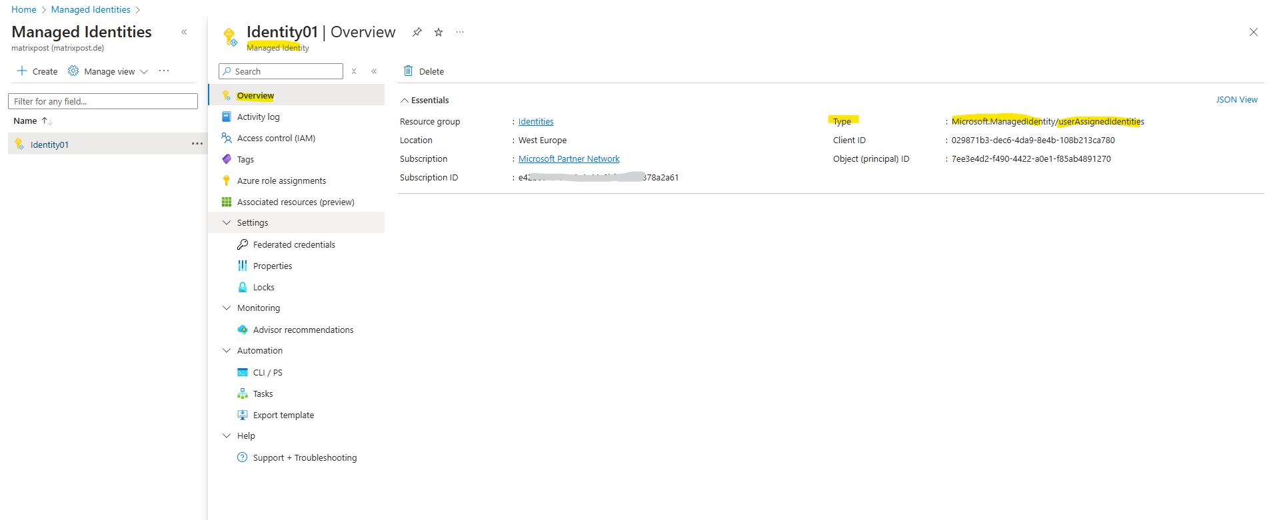Collapse the Managed Identities list pane
Screen dimensions: 1275x520
coord(184,32)
